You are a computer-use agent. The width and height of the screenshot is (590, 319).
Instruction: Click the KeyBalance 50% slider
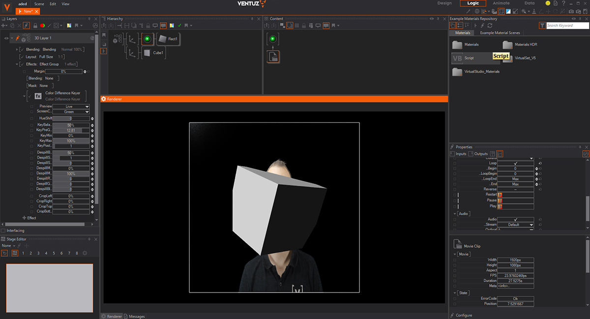pos(71,125)
